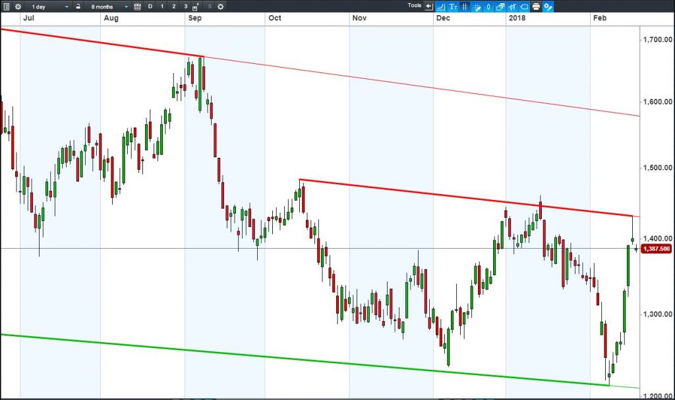Click the Tools label
The image size is (675, 400).
click(x=415, y=5)
